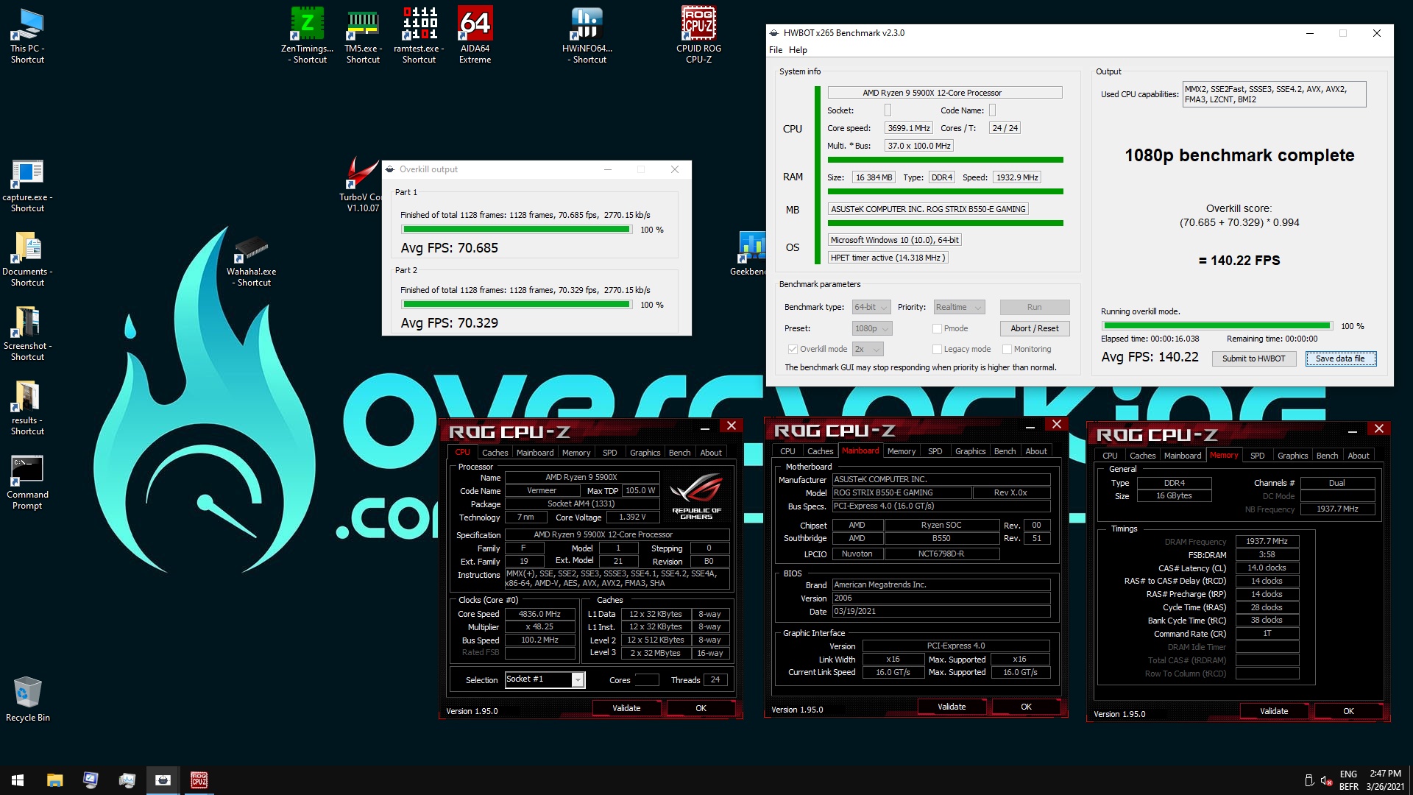This screenshot has height=795, width=1413.
Task: Click Core Speed 4836.0 MHz field in CPU-Z
Action: click(539, 614)
